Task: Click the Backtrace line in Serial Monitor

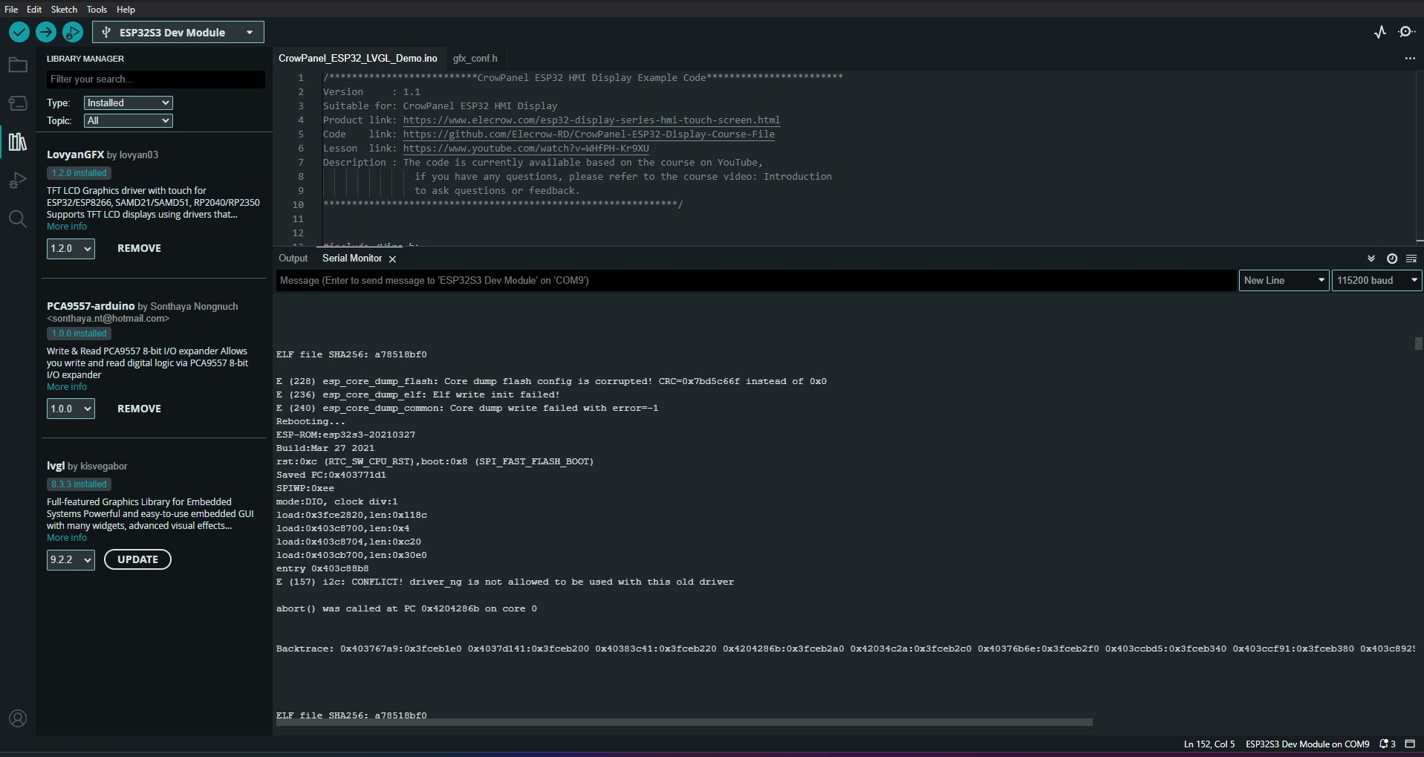Action: click(845, 649)
